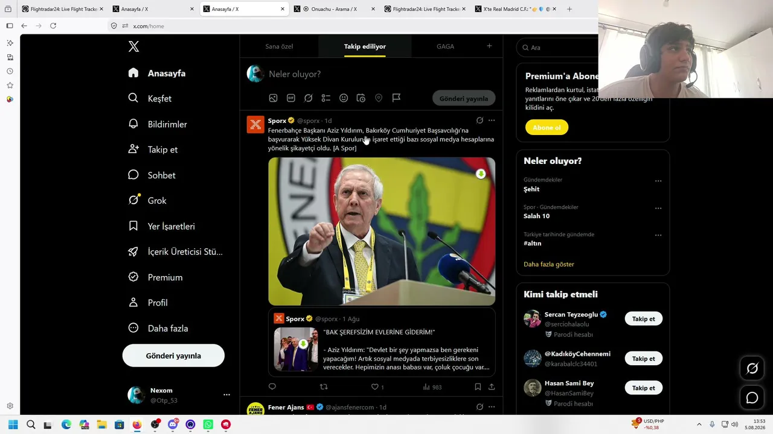The height and width of the screenshot is (434, 773).
Task: Add a new feed tab with plus
Action: [x=489, y=46]
